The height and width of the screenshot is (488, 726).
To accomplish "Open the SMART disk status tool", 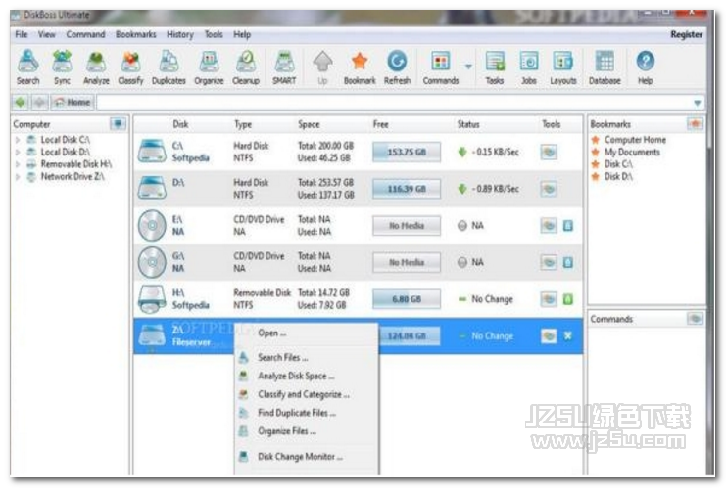I will (284, 67).
